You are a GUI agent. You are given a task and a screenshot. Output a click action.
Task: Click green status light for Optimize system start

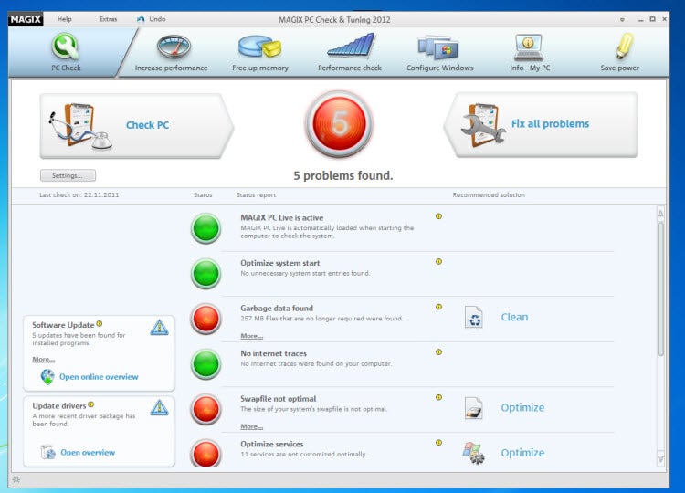pos(205,273)
